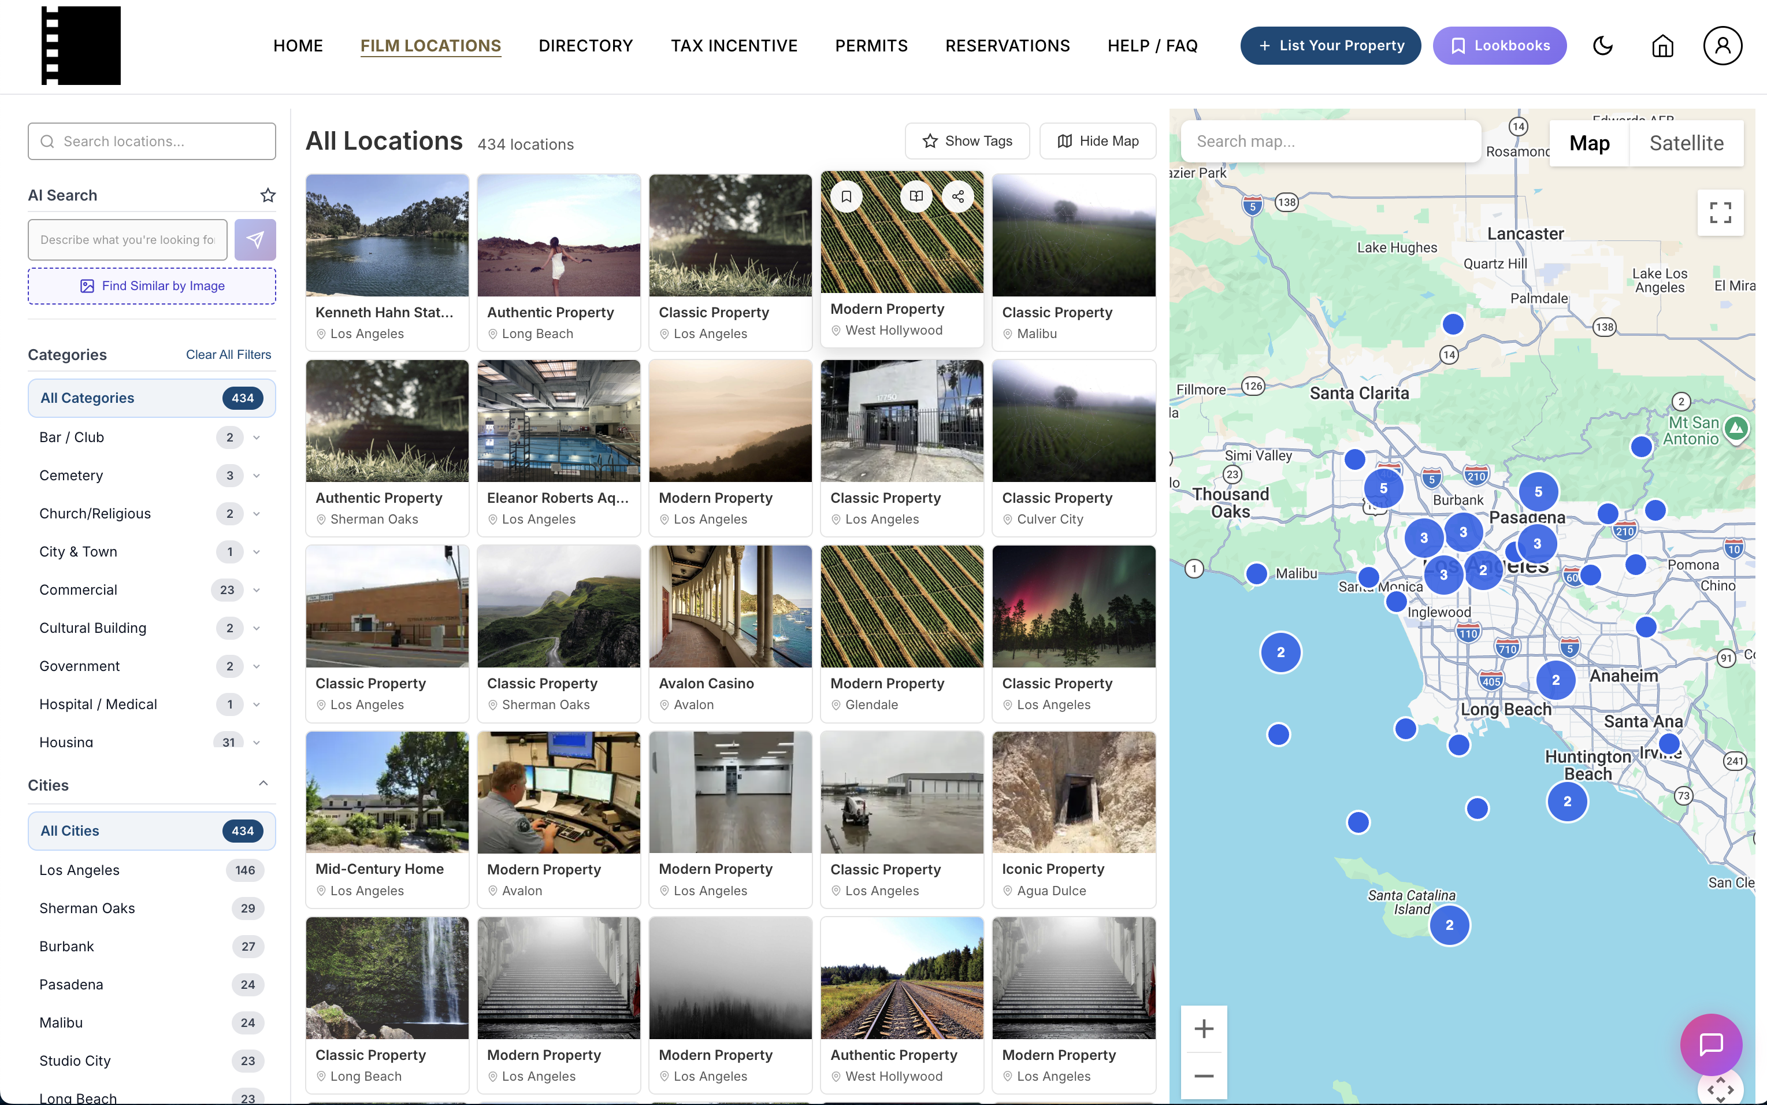Expand the Cemetery category

257,476
